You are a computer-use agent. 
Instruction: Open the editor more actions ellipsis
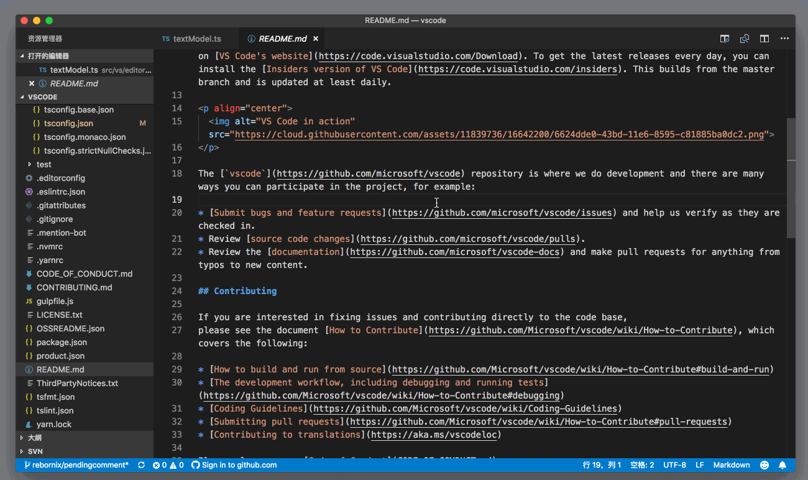coord(784,39)
